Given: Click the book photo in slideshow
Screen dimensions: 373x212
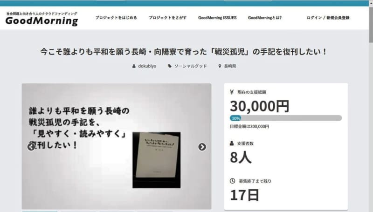Looking at the screenshot, I should (157, 160).
